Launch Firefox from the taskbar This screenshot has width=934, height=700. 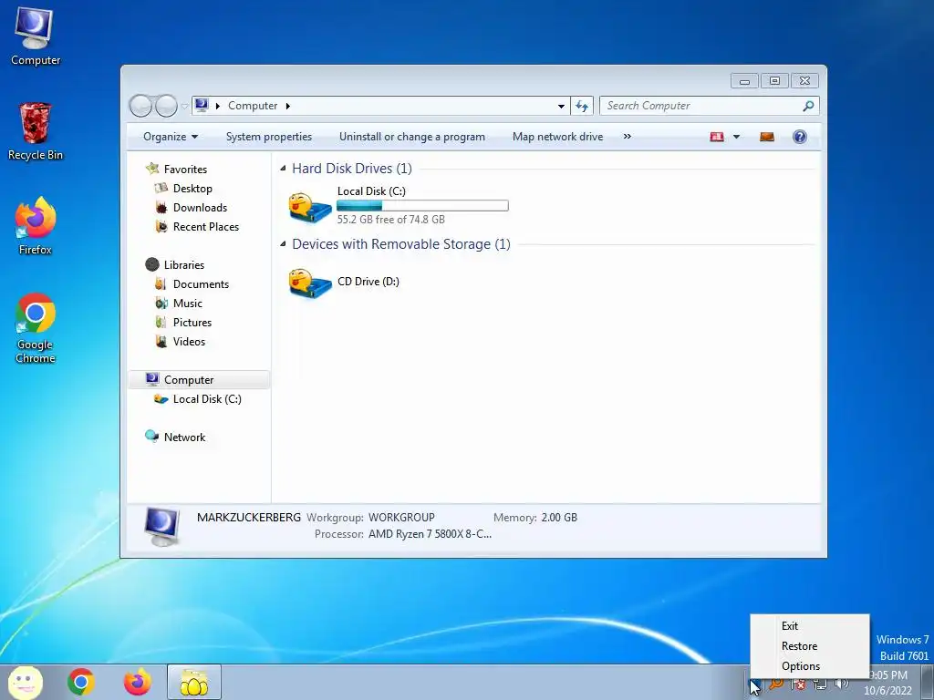[137, 682]
